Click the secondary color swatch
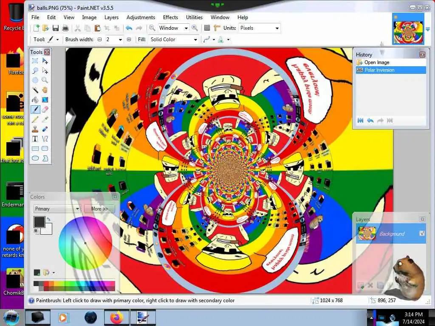Viewport: 435px width, 326px height. [48, 230]
